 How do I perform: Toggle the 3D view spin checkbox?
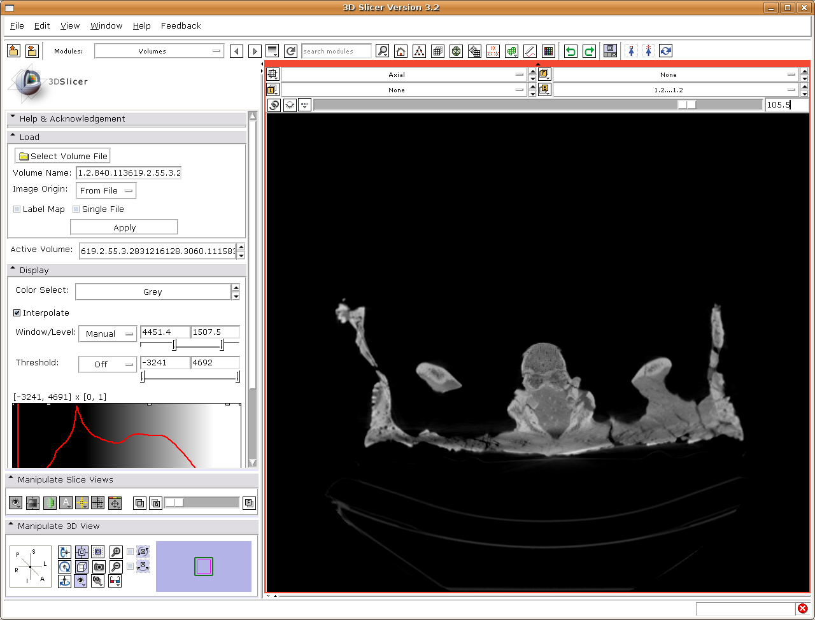131,552
